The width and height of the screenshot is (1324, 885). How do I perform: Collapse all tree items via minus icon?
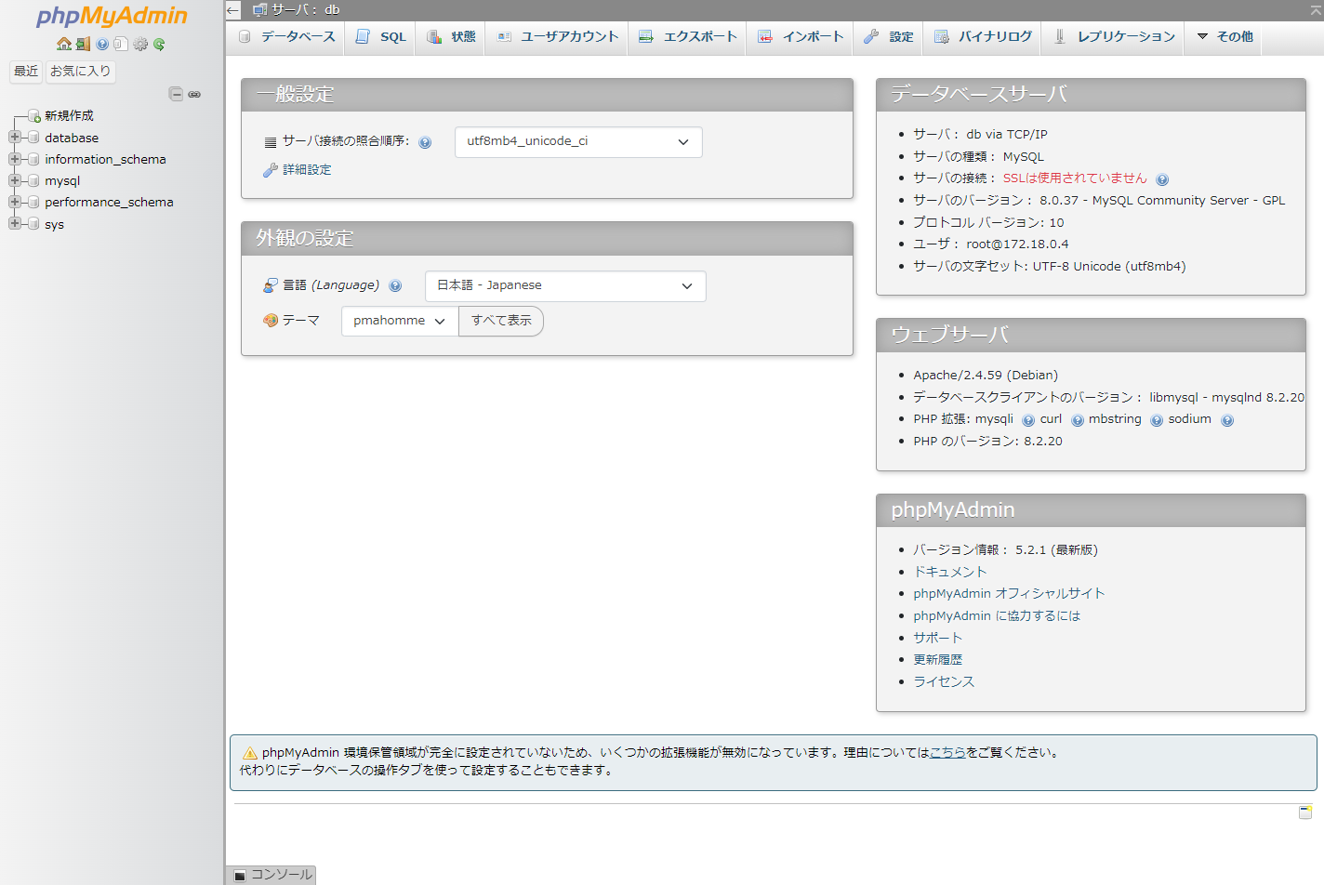[x=176, y=94]
